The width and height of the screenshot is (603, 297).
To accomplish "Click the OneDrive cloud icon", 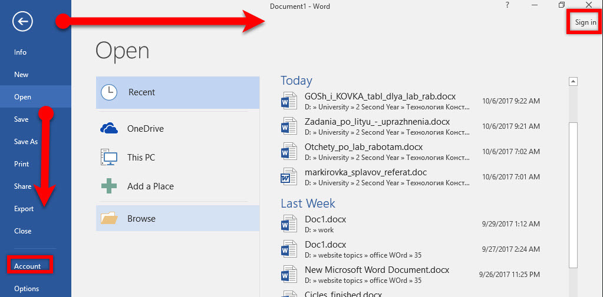I will pos(109,129).
